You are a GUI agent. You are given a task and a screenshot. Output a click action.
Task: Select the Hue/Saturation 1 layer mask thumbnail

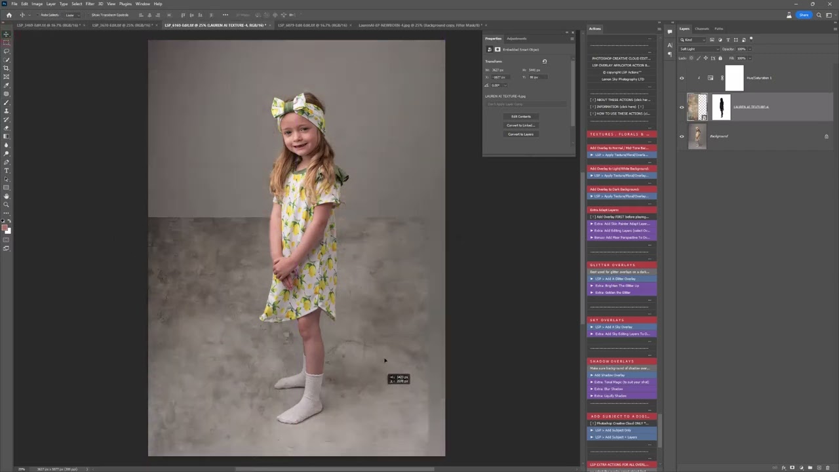pyautogui.click(x=735, y=78)
